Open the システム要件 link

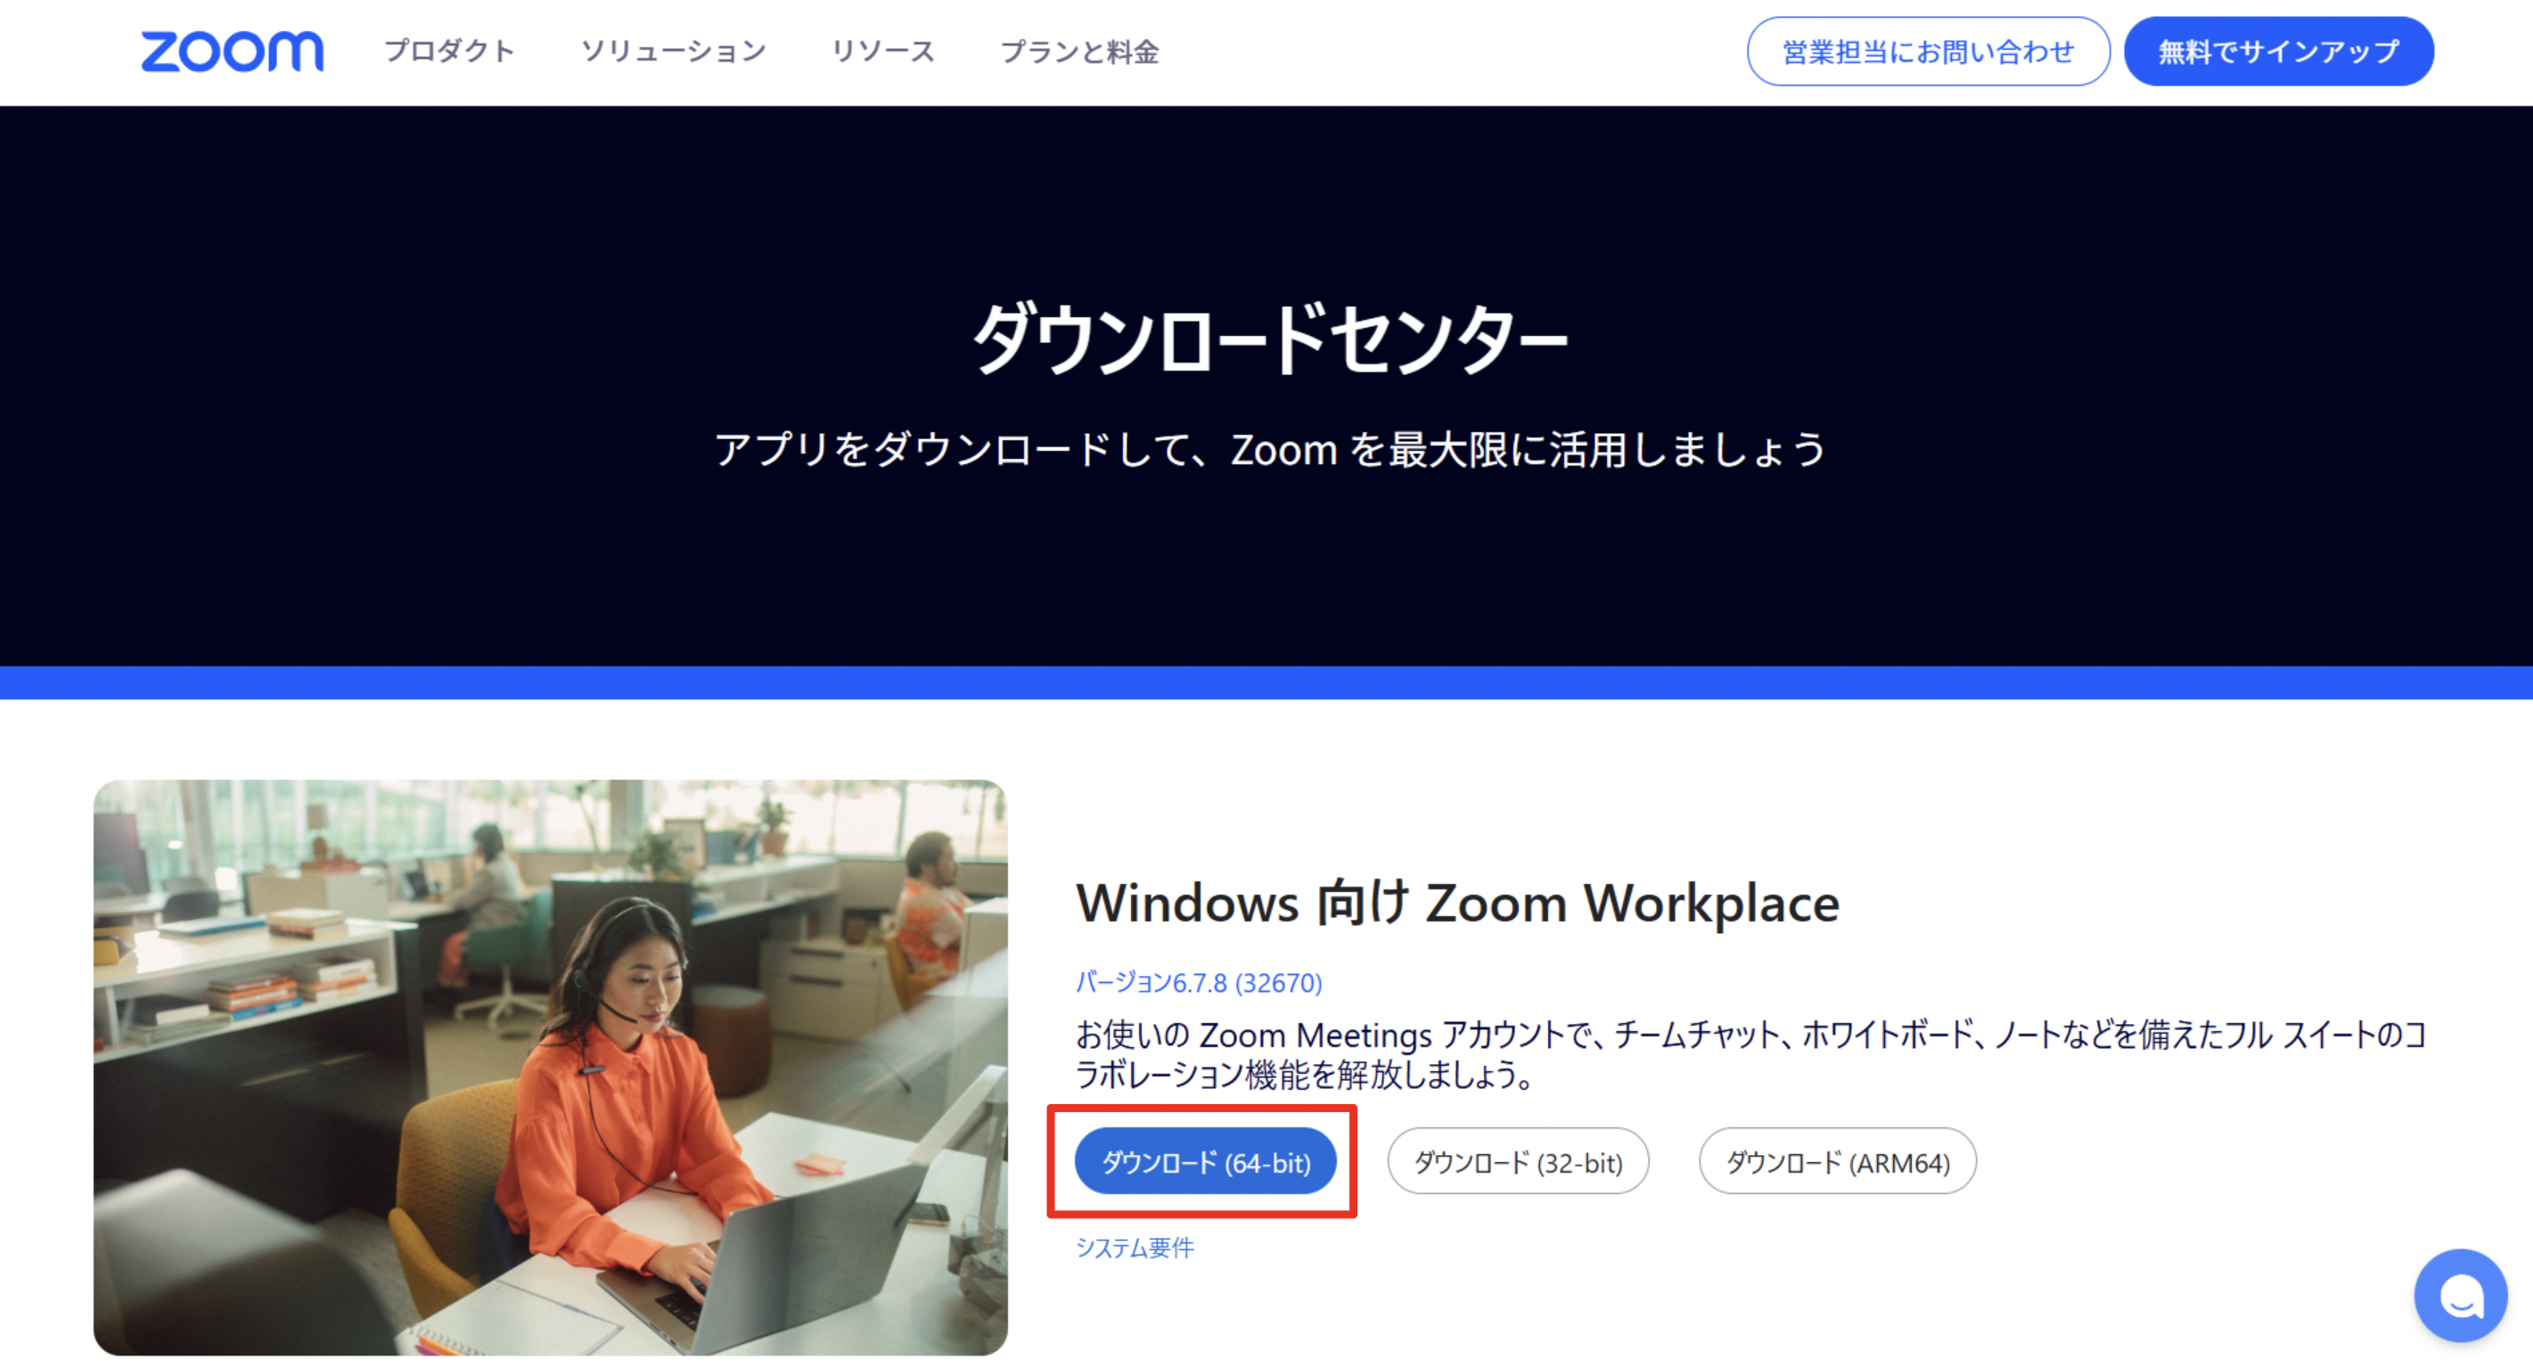click(x=1135, y=1247)
